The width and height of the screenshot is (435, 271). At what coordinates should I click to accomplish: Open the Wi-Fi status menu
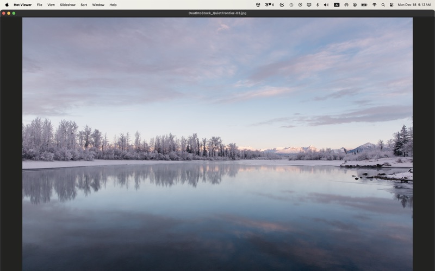click(x=374, y=5)
